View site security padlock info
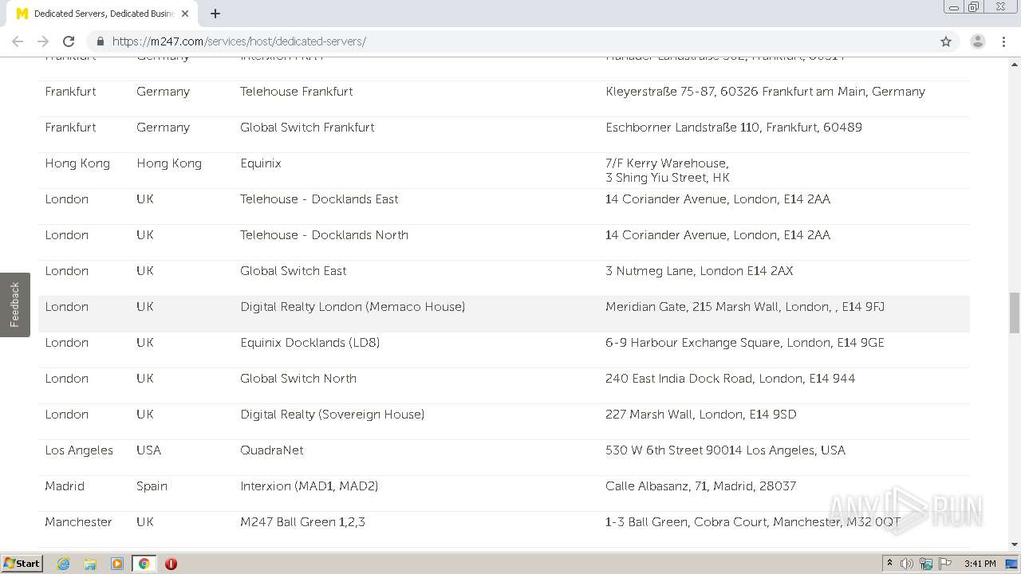 click(x=101, y=41)
